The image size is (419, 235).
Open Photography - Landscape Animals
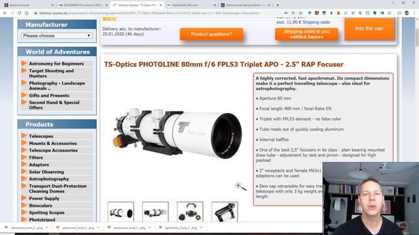coord(57,86)
